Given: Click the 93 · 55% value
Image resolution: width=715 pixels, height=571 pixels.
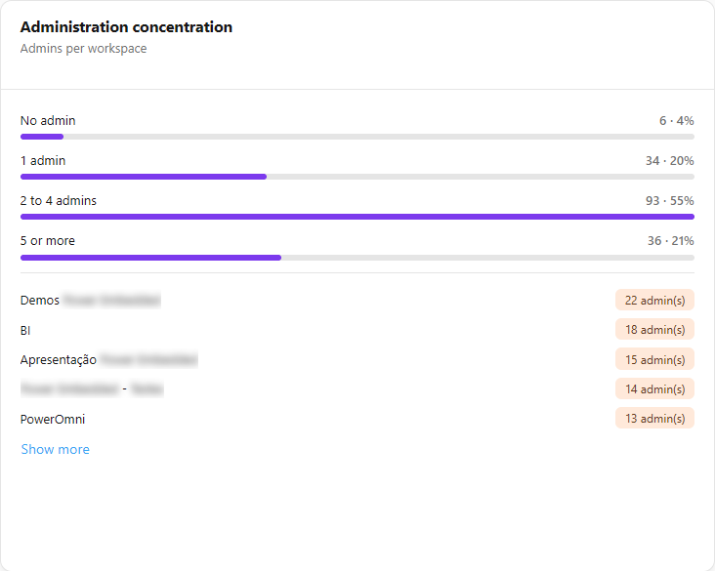Looking at the screenshot, I should [x=669, y=201].
